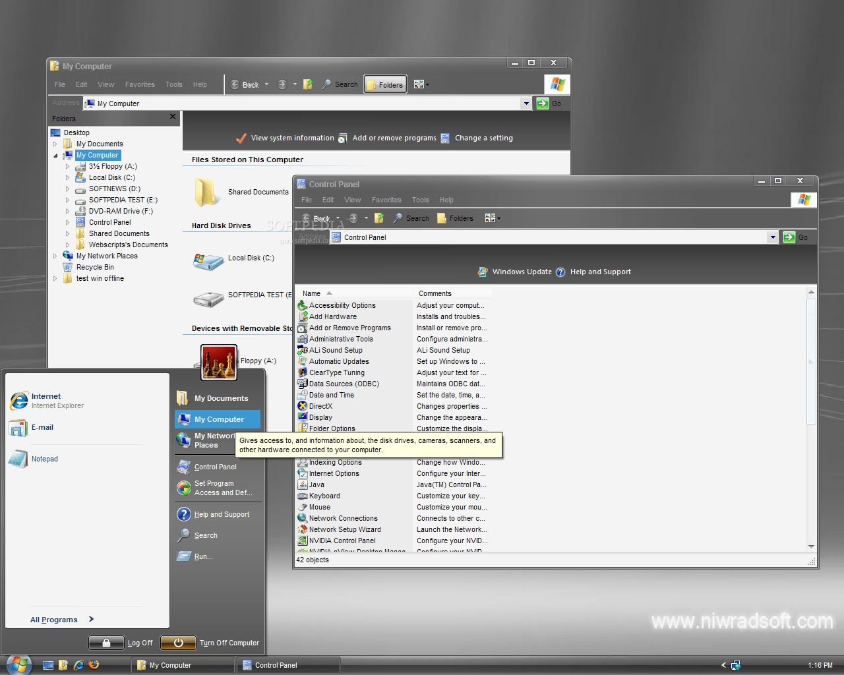
Task: Click the Log Off lock button
Action: click(x=106, y=643)
